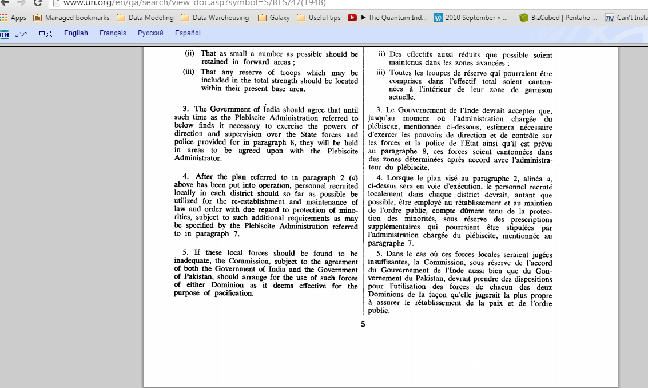Open the Apps shortcut in bookmarks bar
Screen dimensions: 648x388
click(13, 18)
